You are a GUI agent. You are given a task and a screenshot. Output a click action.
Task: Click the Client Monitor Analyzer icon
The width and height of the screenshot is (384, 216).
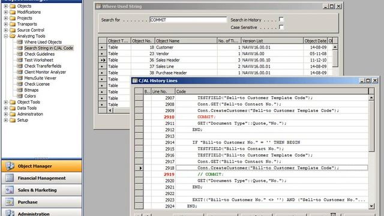20,72
